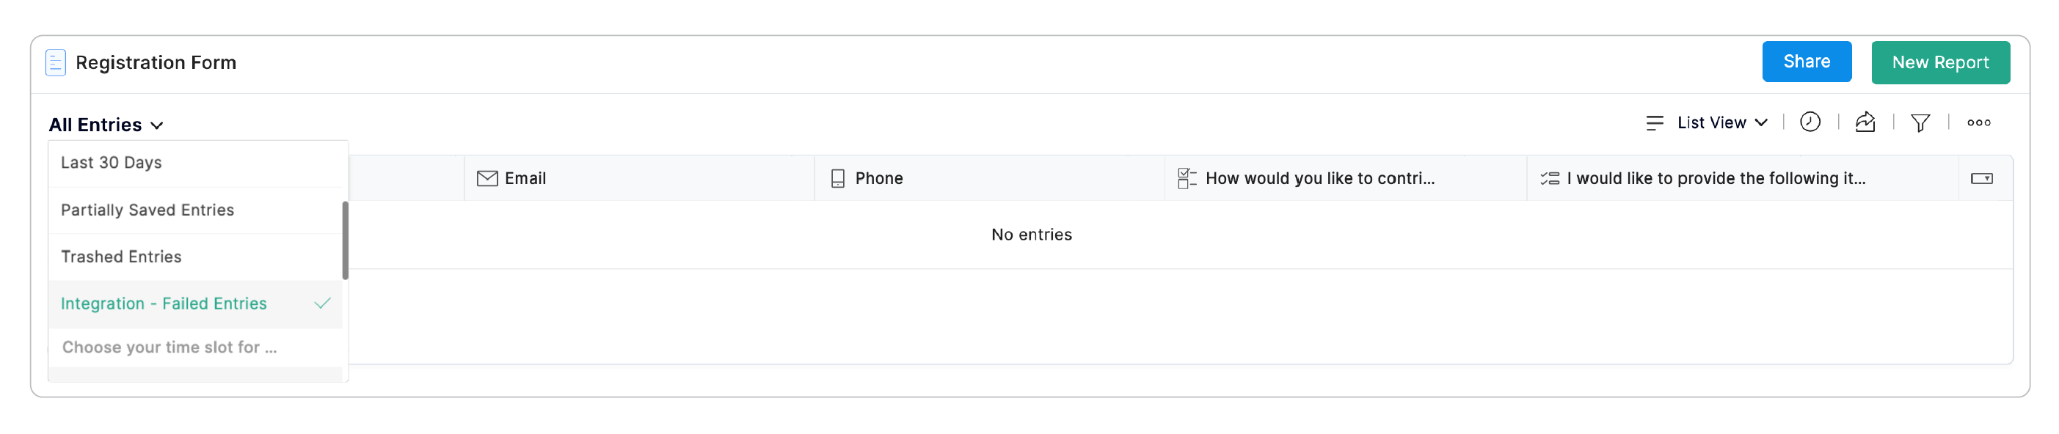Click the Phone column phone icon
The image size is (2059, 434).
[x=838, y=178]
